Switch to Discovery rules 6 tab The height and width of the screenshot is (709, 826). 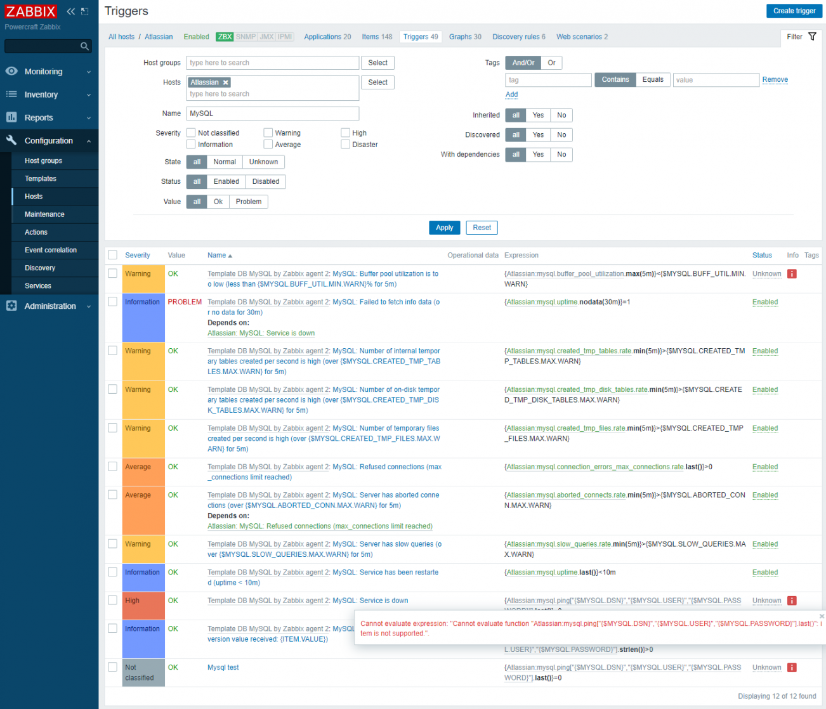[518, 37]
